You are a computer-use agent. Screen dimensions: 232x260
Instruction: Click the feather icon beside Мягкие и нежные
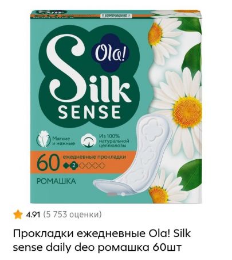[x=42, y=141]
